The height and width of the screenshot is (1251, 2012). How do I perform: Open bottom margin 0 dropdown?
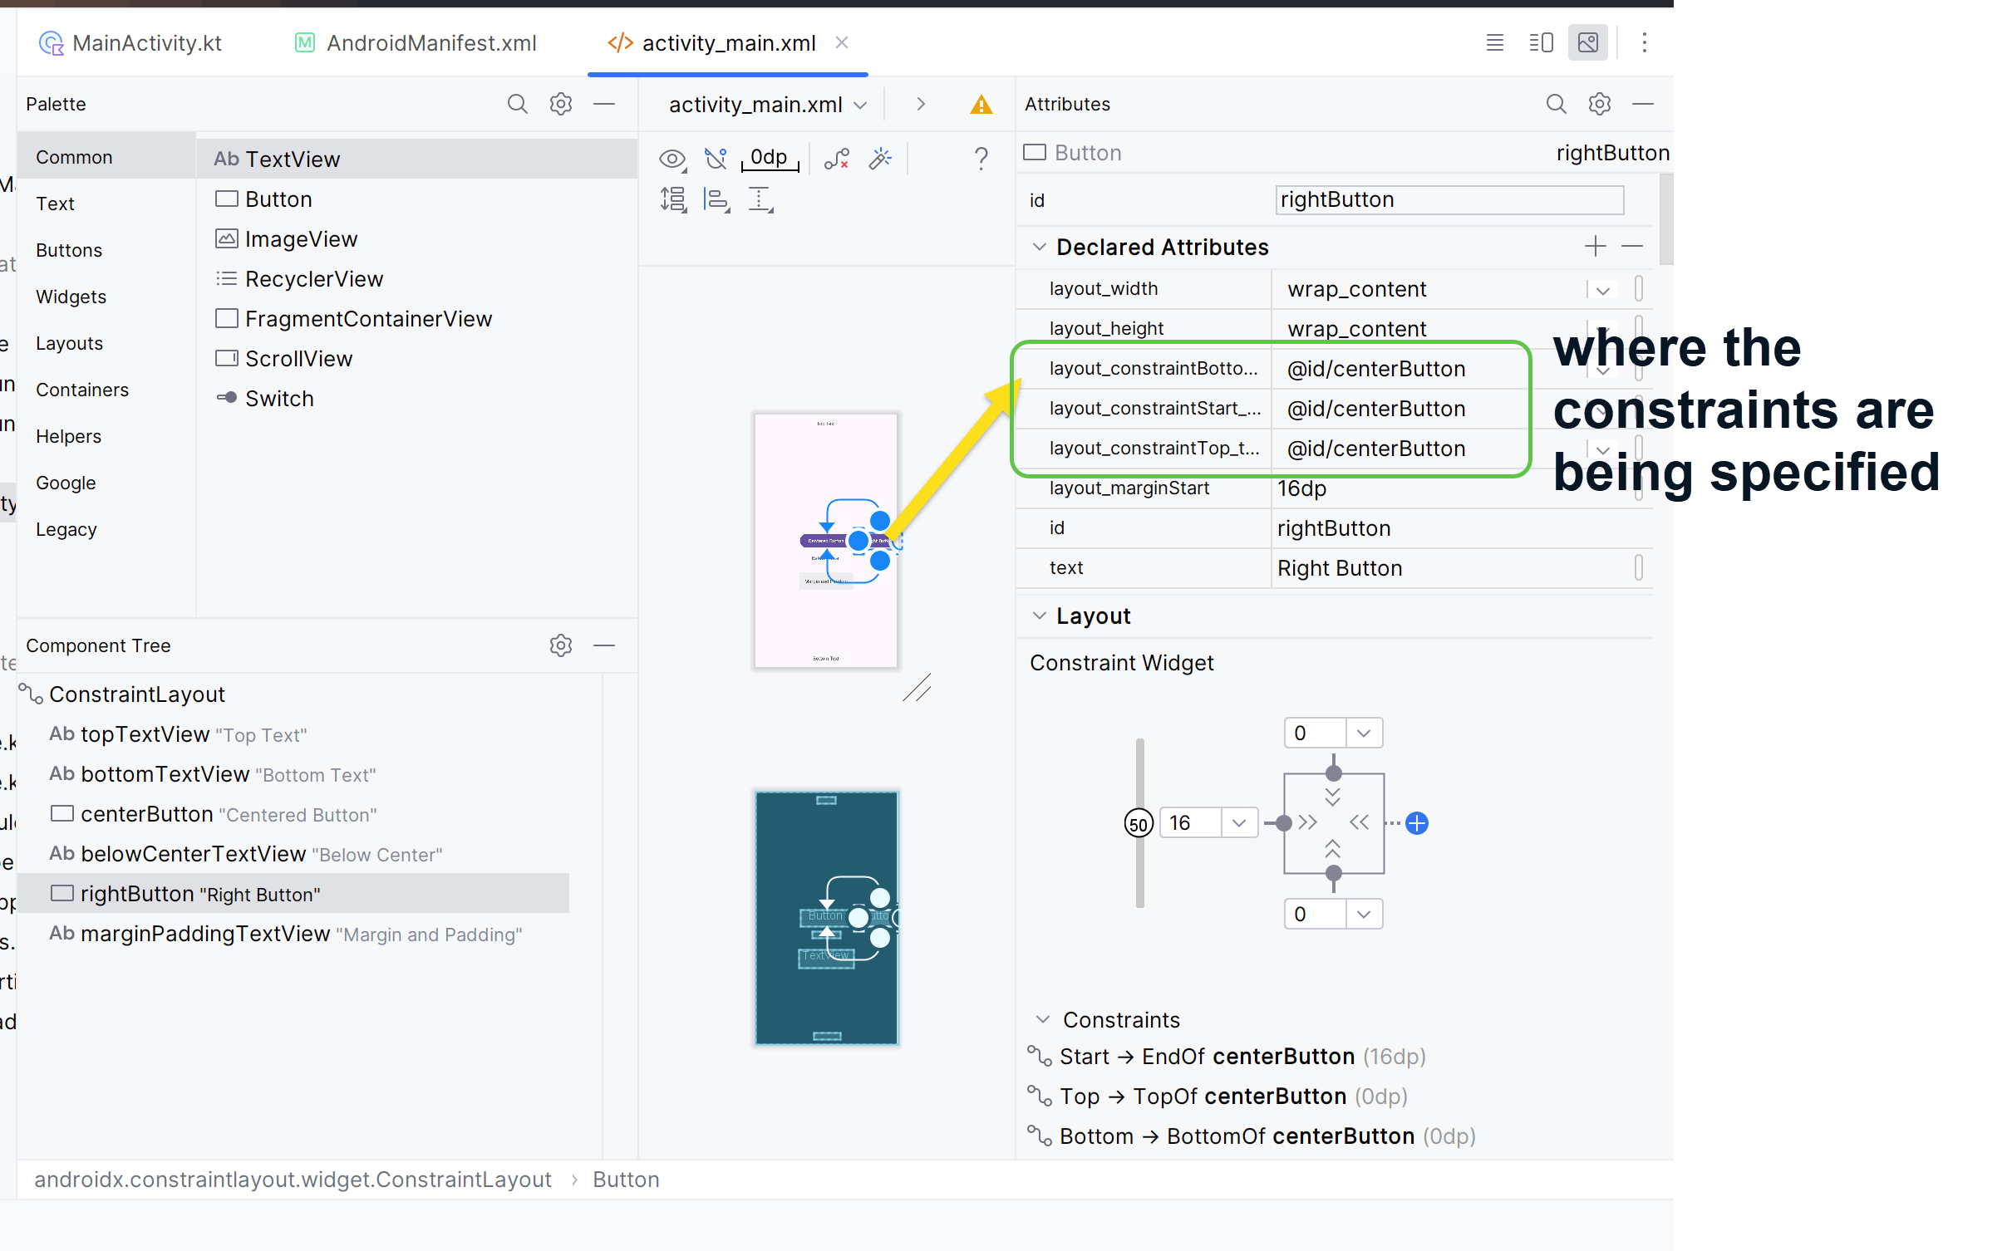[1364, 915]
